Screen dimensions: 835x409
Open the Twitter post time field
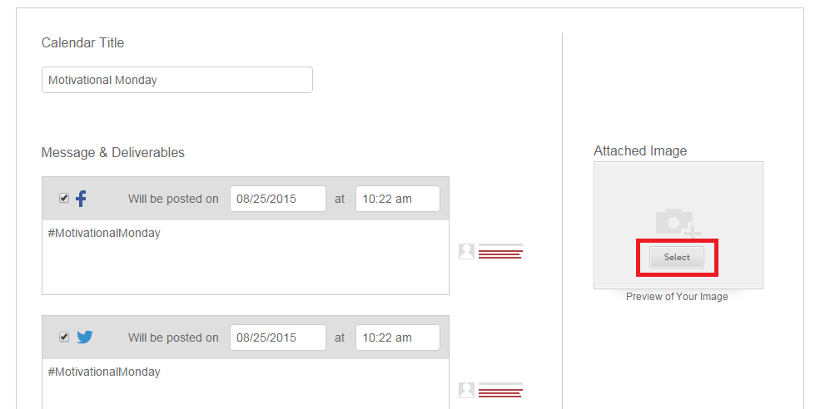tap(397, 338)
